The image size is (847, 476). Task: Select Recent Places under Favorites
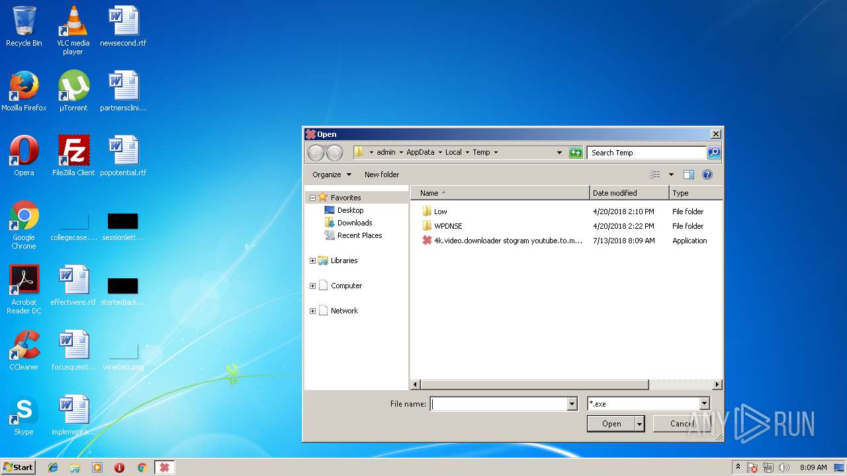[353, 235]
